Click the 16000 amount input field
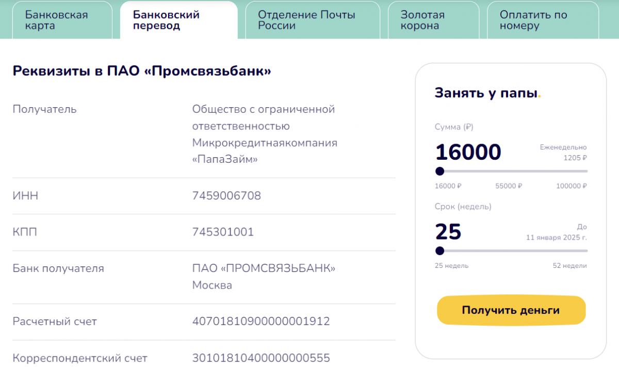 [x=468, y=152]
